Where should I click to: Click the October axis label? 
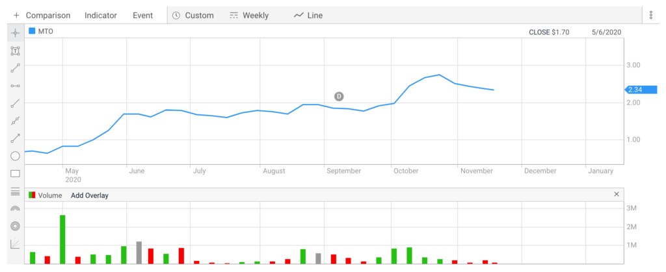tap(406, 171)
